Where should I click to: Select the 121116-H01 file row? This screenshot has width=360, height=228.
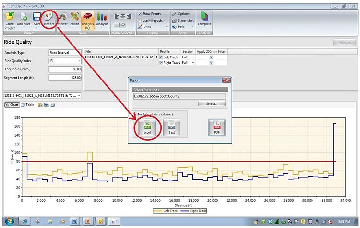point(121,57)
